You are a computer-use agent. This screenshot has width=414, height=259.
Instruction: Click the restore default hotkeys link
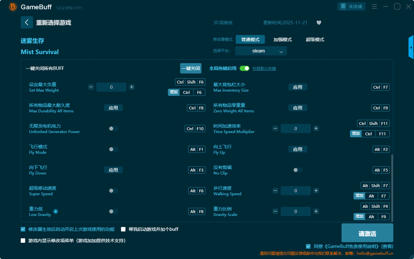pyautogui.click(x=264, y=69)
